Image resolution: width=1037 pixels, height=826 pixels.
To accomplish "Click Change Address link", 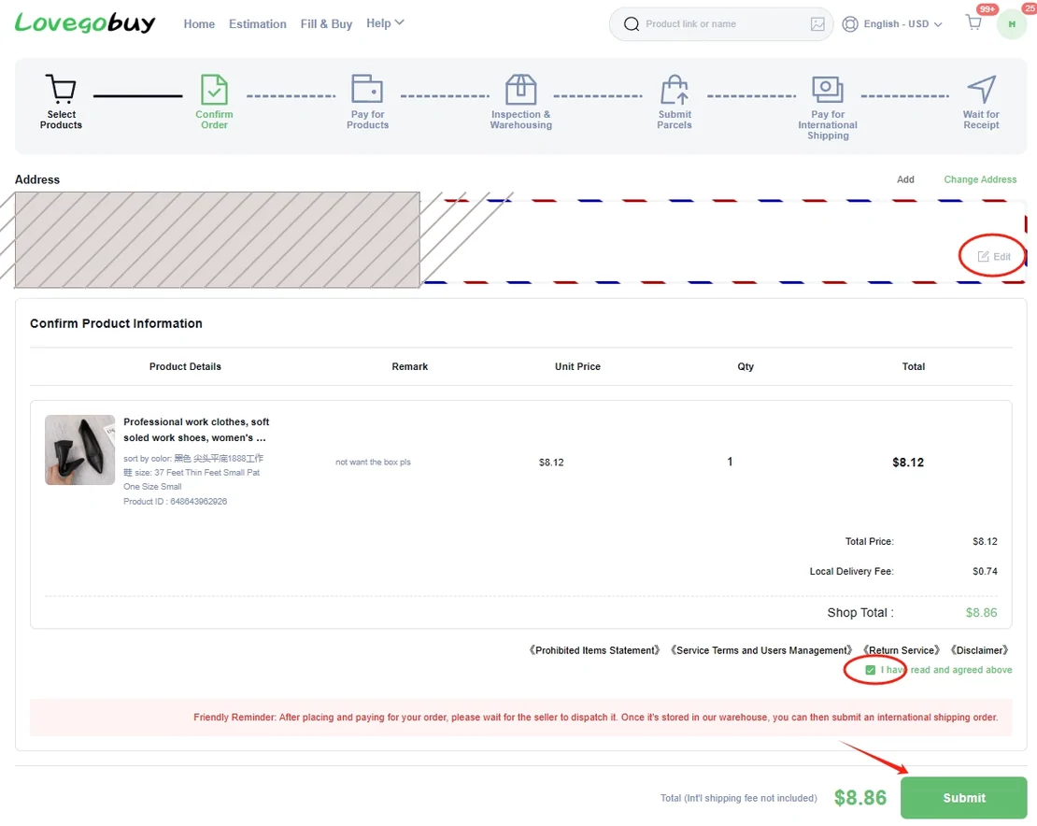I will (x=980, y=179).
